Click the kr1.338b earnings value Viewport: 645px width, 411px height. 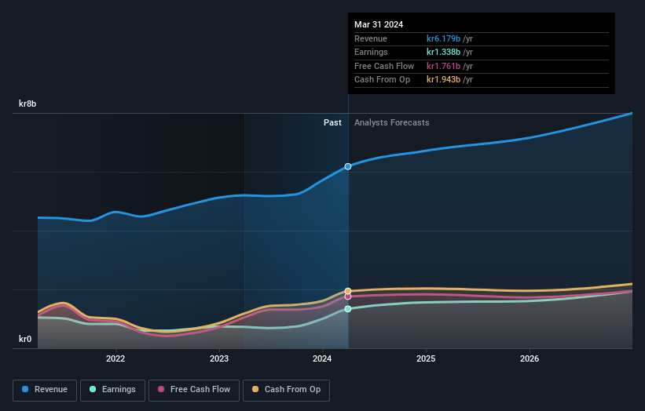click(443, 52)
